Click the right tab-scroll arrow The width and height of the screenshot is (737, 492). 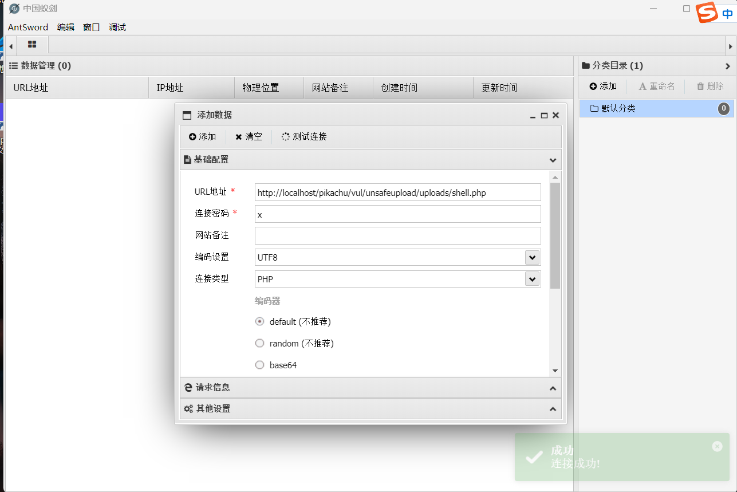(730, 45)
